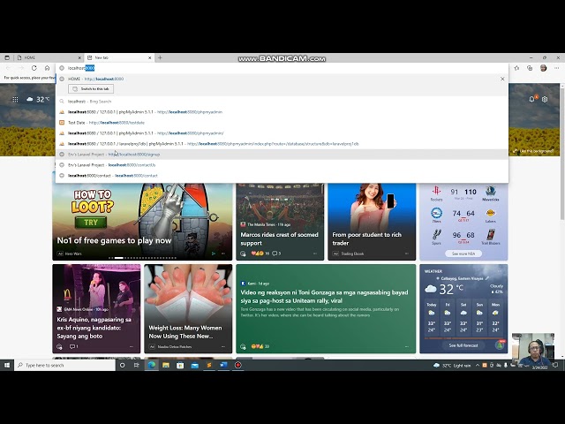565x424 pixels.
Task: Open Microsoft Store from the taskbar
Action: pyautogui.click(x=180, y=365)
